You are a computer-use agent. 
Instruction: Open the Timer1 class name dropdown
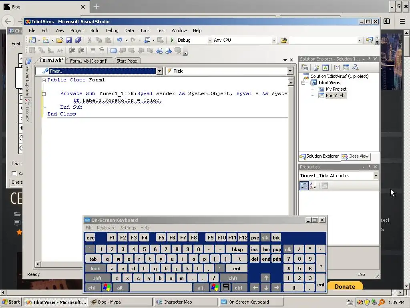(x=159, y=71)
